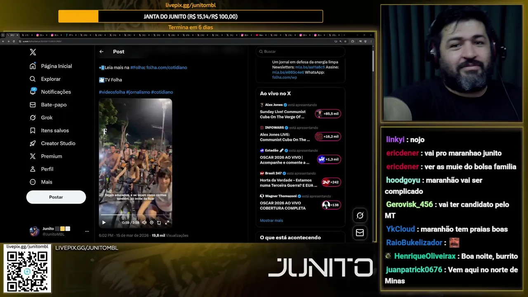The image size is (528, 297).
Task: Click the O que está acontecendo heading
Action: (x=290, y=238)
